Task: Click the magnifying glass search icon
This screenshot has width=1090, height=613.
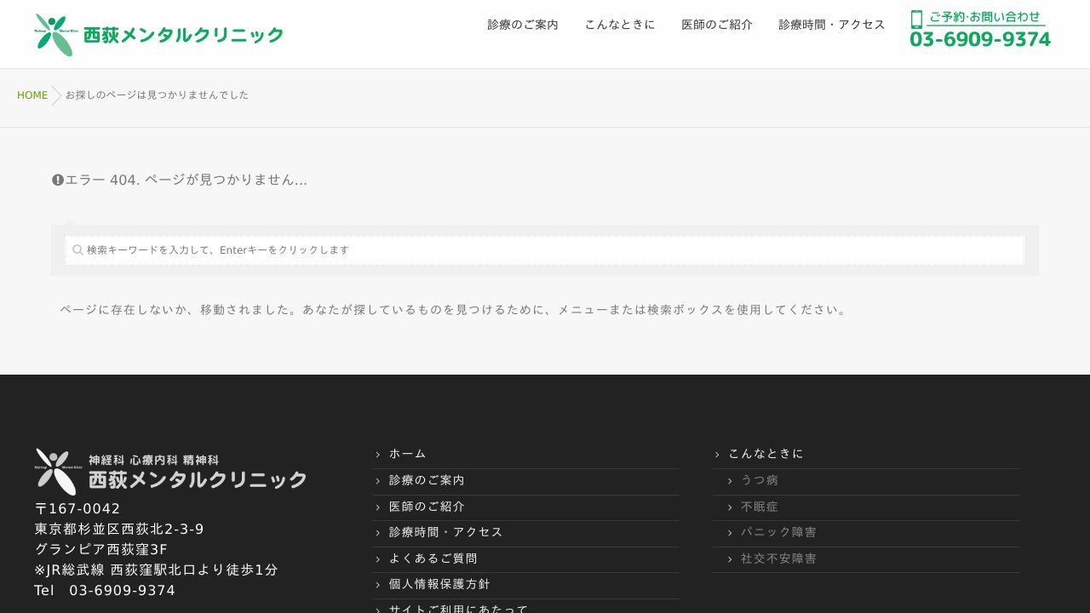Action: (x=77, y=249)
